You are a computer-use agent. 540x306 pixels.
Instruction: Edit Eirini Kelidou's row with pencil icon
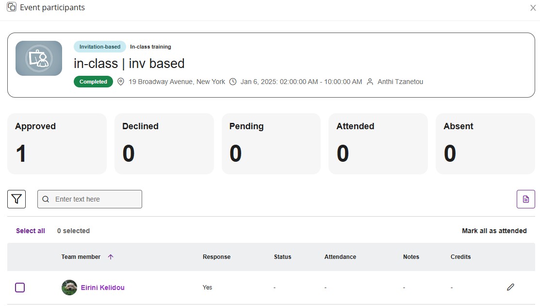[x=510, y=287]
